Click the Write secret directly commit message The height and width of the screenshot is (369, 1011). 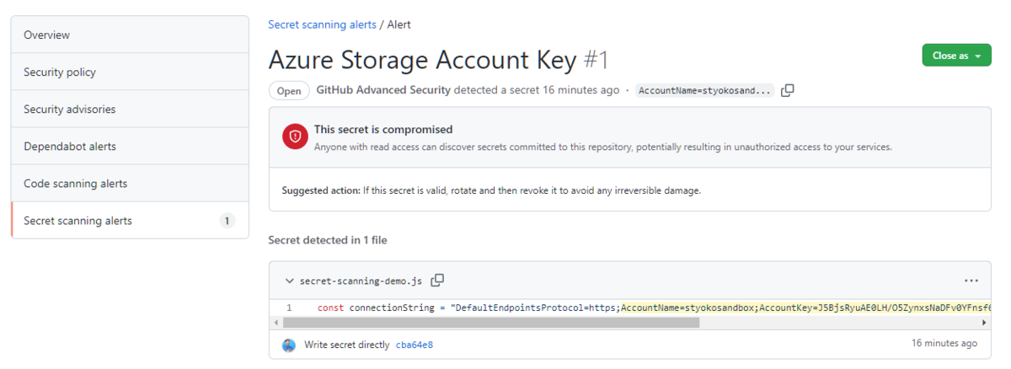point(347,345)
